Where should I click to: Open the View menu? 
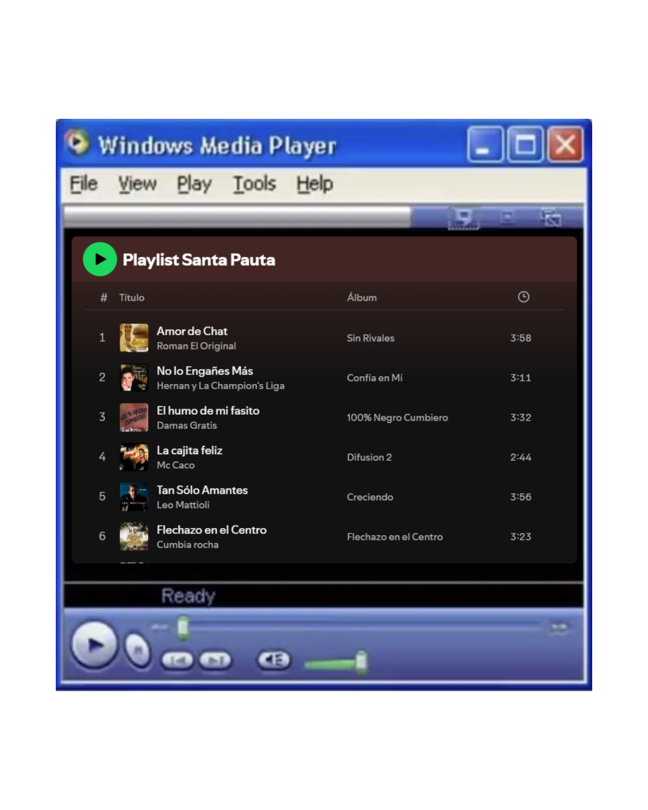coord(137,184)
